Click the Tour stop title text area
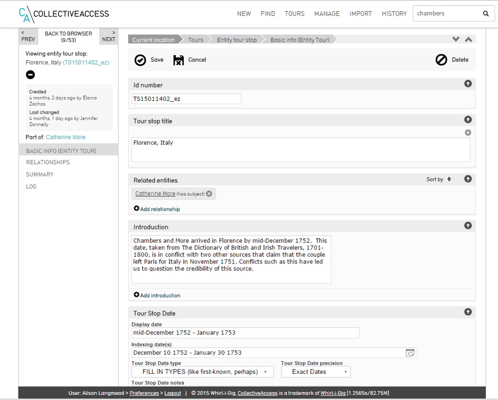498x400 pixels. (301, 150)
